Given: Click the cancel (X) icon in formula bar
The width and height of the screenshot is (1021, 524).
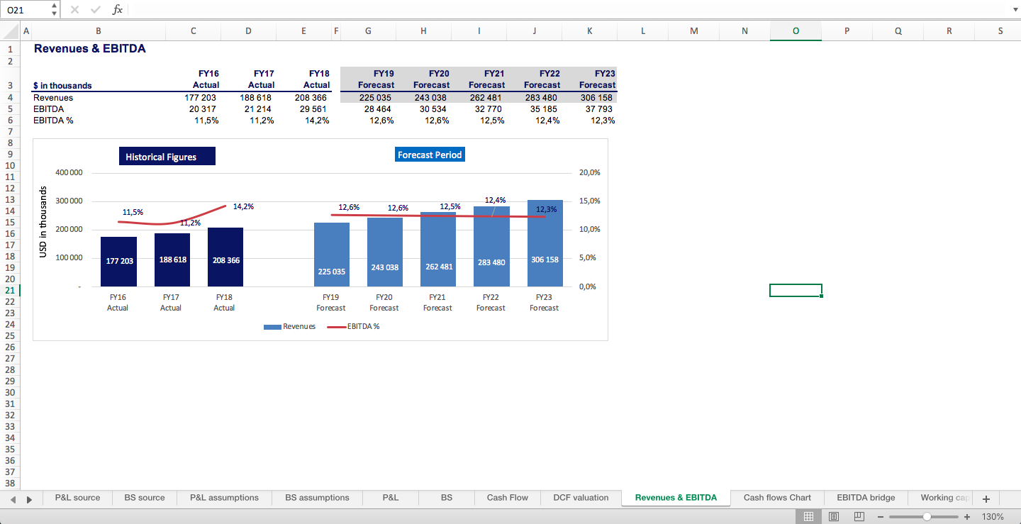Looking at the screenshot, I should pyautogui.click(x=74, y=9).
